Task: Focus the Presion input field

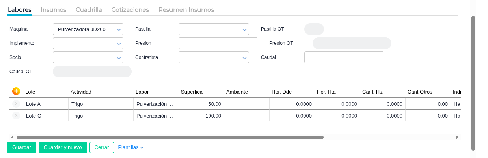Action: pyautogui.click(x=218, y=43)
